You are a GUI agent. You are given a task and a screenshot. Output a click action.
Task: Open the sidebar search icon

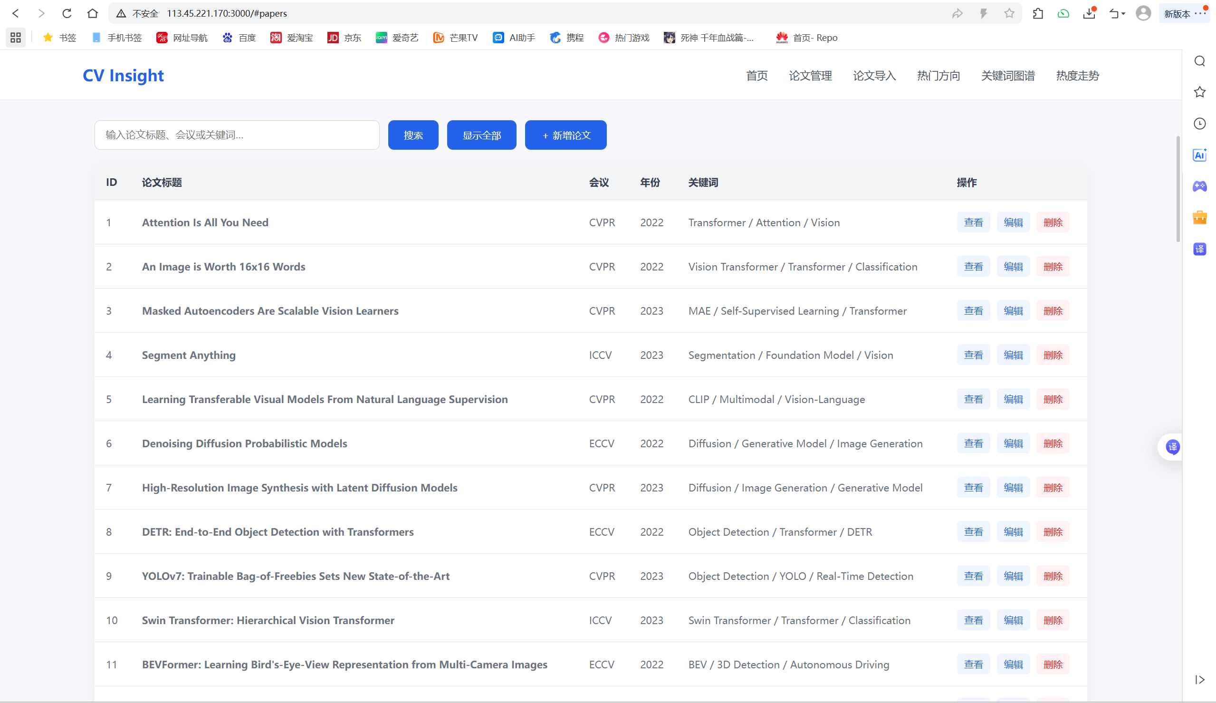pyautogui.click(x=1199, y=61)
